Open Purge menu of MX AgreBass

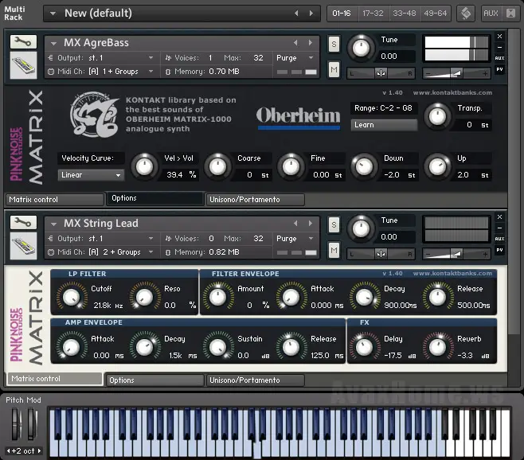point(295,58)
